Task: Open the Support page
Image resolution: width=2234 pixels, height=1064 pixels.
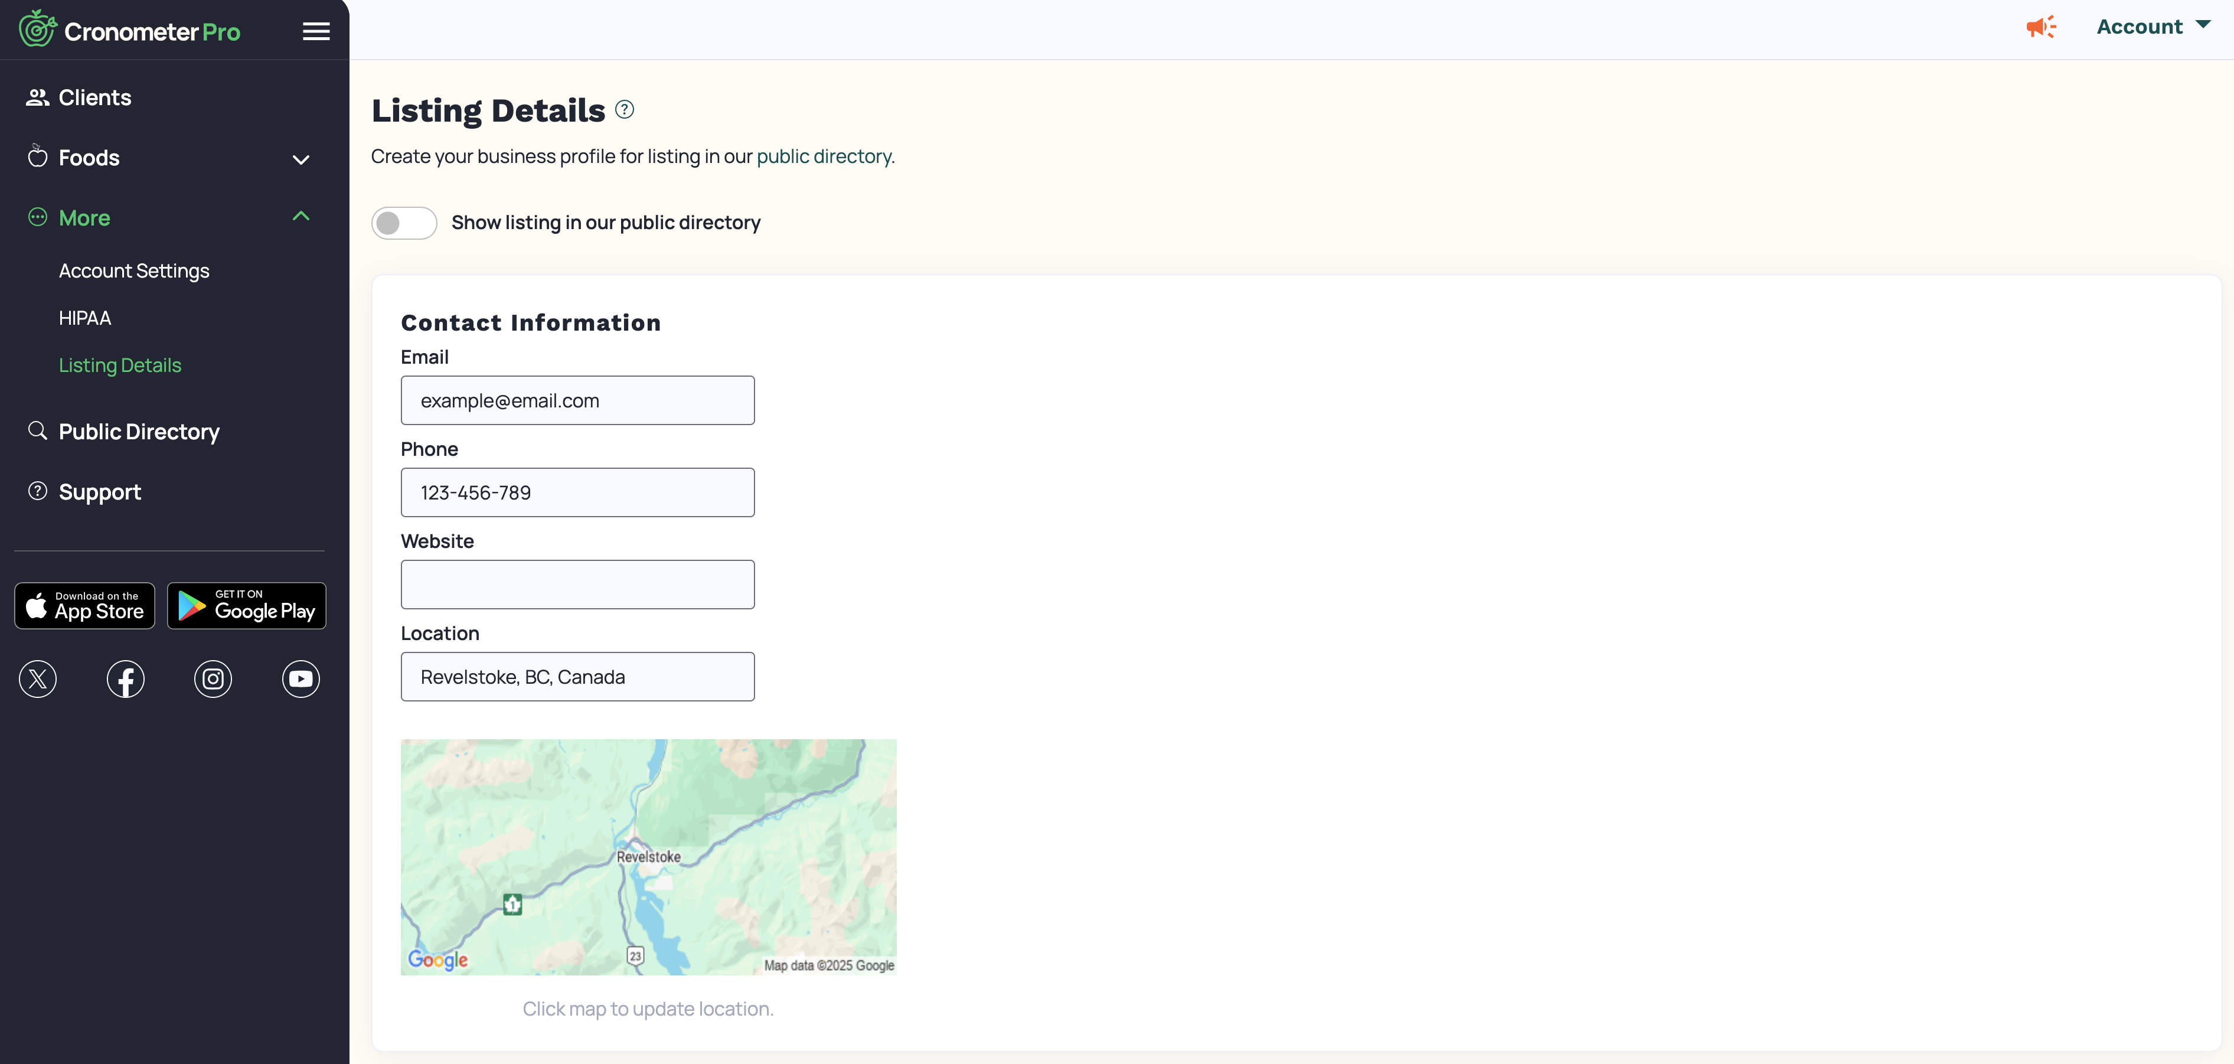Action: pos(100,492)
